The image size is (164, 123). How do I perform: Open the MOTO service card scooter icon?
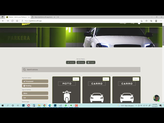coord(67,97)
